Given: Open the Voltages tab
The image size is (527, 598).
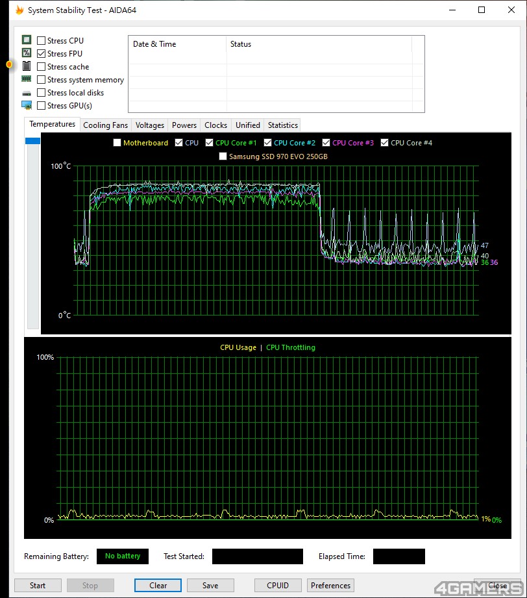Looking at the screenshot, I should tap(149, 125).
